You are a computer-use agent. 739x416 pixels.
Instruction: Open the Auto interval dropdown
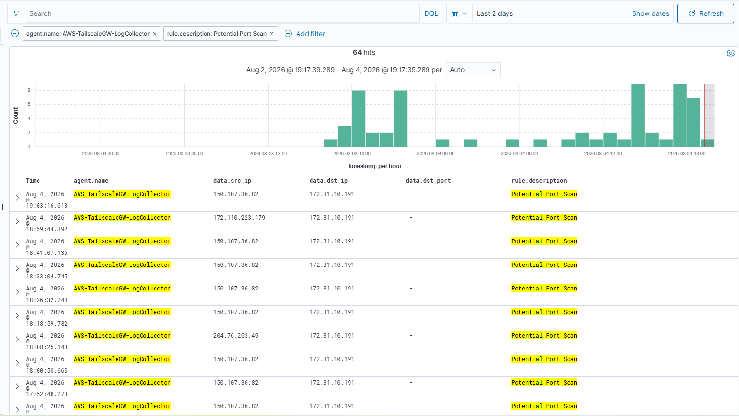(x=473, y=70)
